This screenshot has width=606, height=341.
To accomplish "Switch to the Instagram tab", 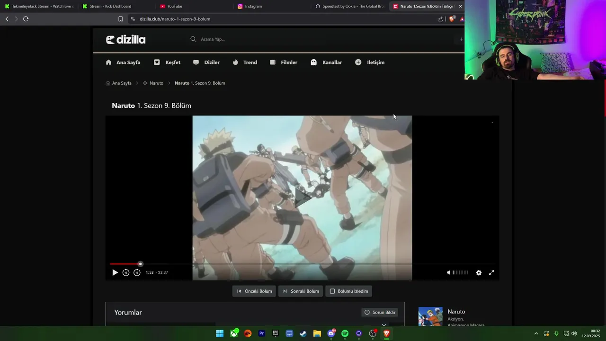I will click(271, 6).
